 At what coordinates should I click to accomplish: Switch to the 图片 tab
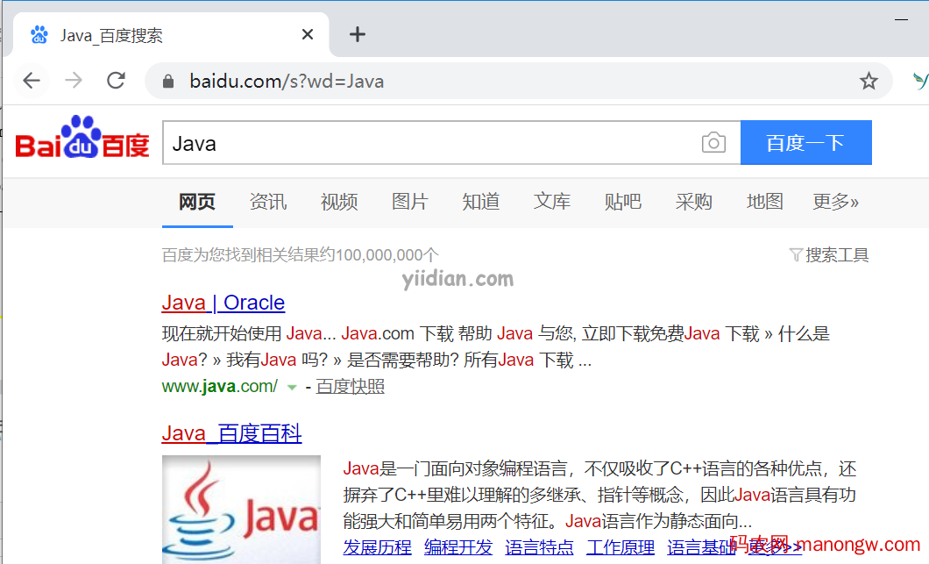[409, 202]
